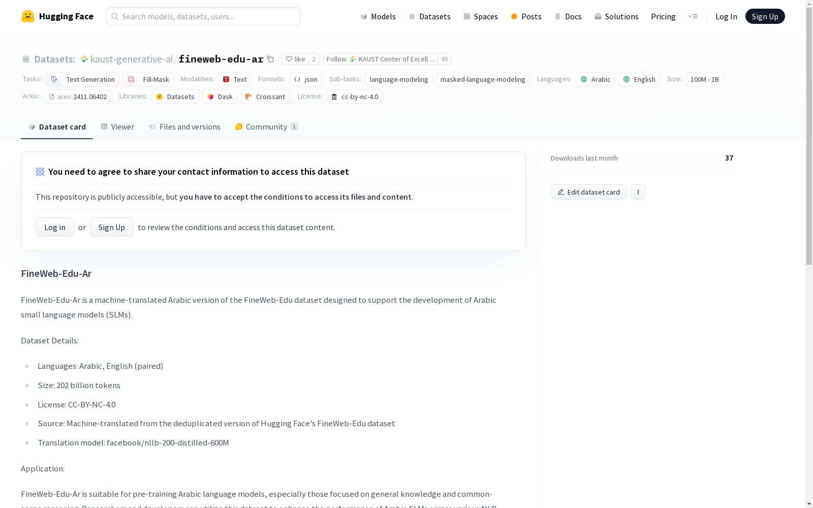Open the kaust-generative-ai organization link
The image size is (813, 508).
[x=132, y=59]
